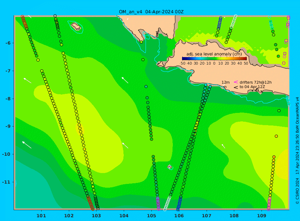
Task: Click the white current arrow near 104E, 7.3S
Action: click(x=125, y=80)
